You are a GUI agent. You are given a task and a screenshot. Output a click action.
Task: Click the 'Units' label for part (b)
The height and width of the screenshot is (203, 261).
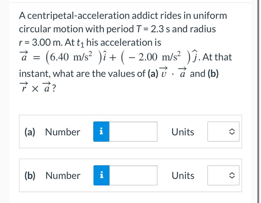coord(183,175)
